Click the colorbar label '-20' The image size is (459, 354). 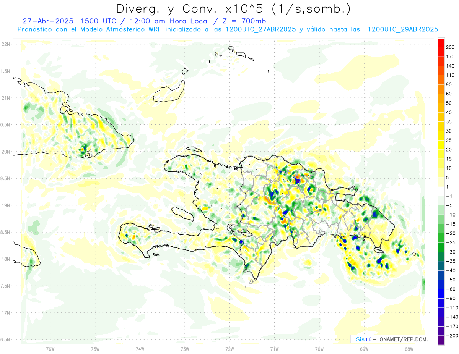click(451, 233)
